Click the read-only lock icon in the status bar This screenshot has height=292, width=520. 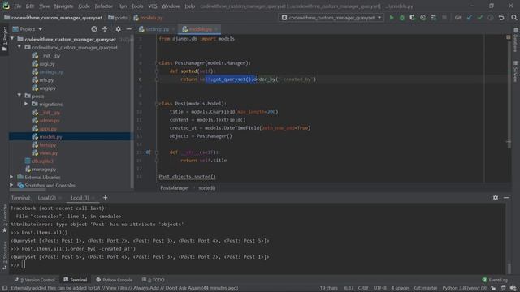(493, 288)
